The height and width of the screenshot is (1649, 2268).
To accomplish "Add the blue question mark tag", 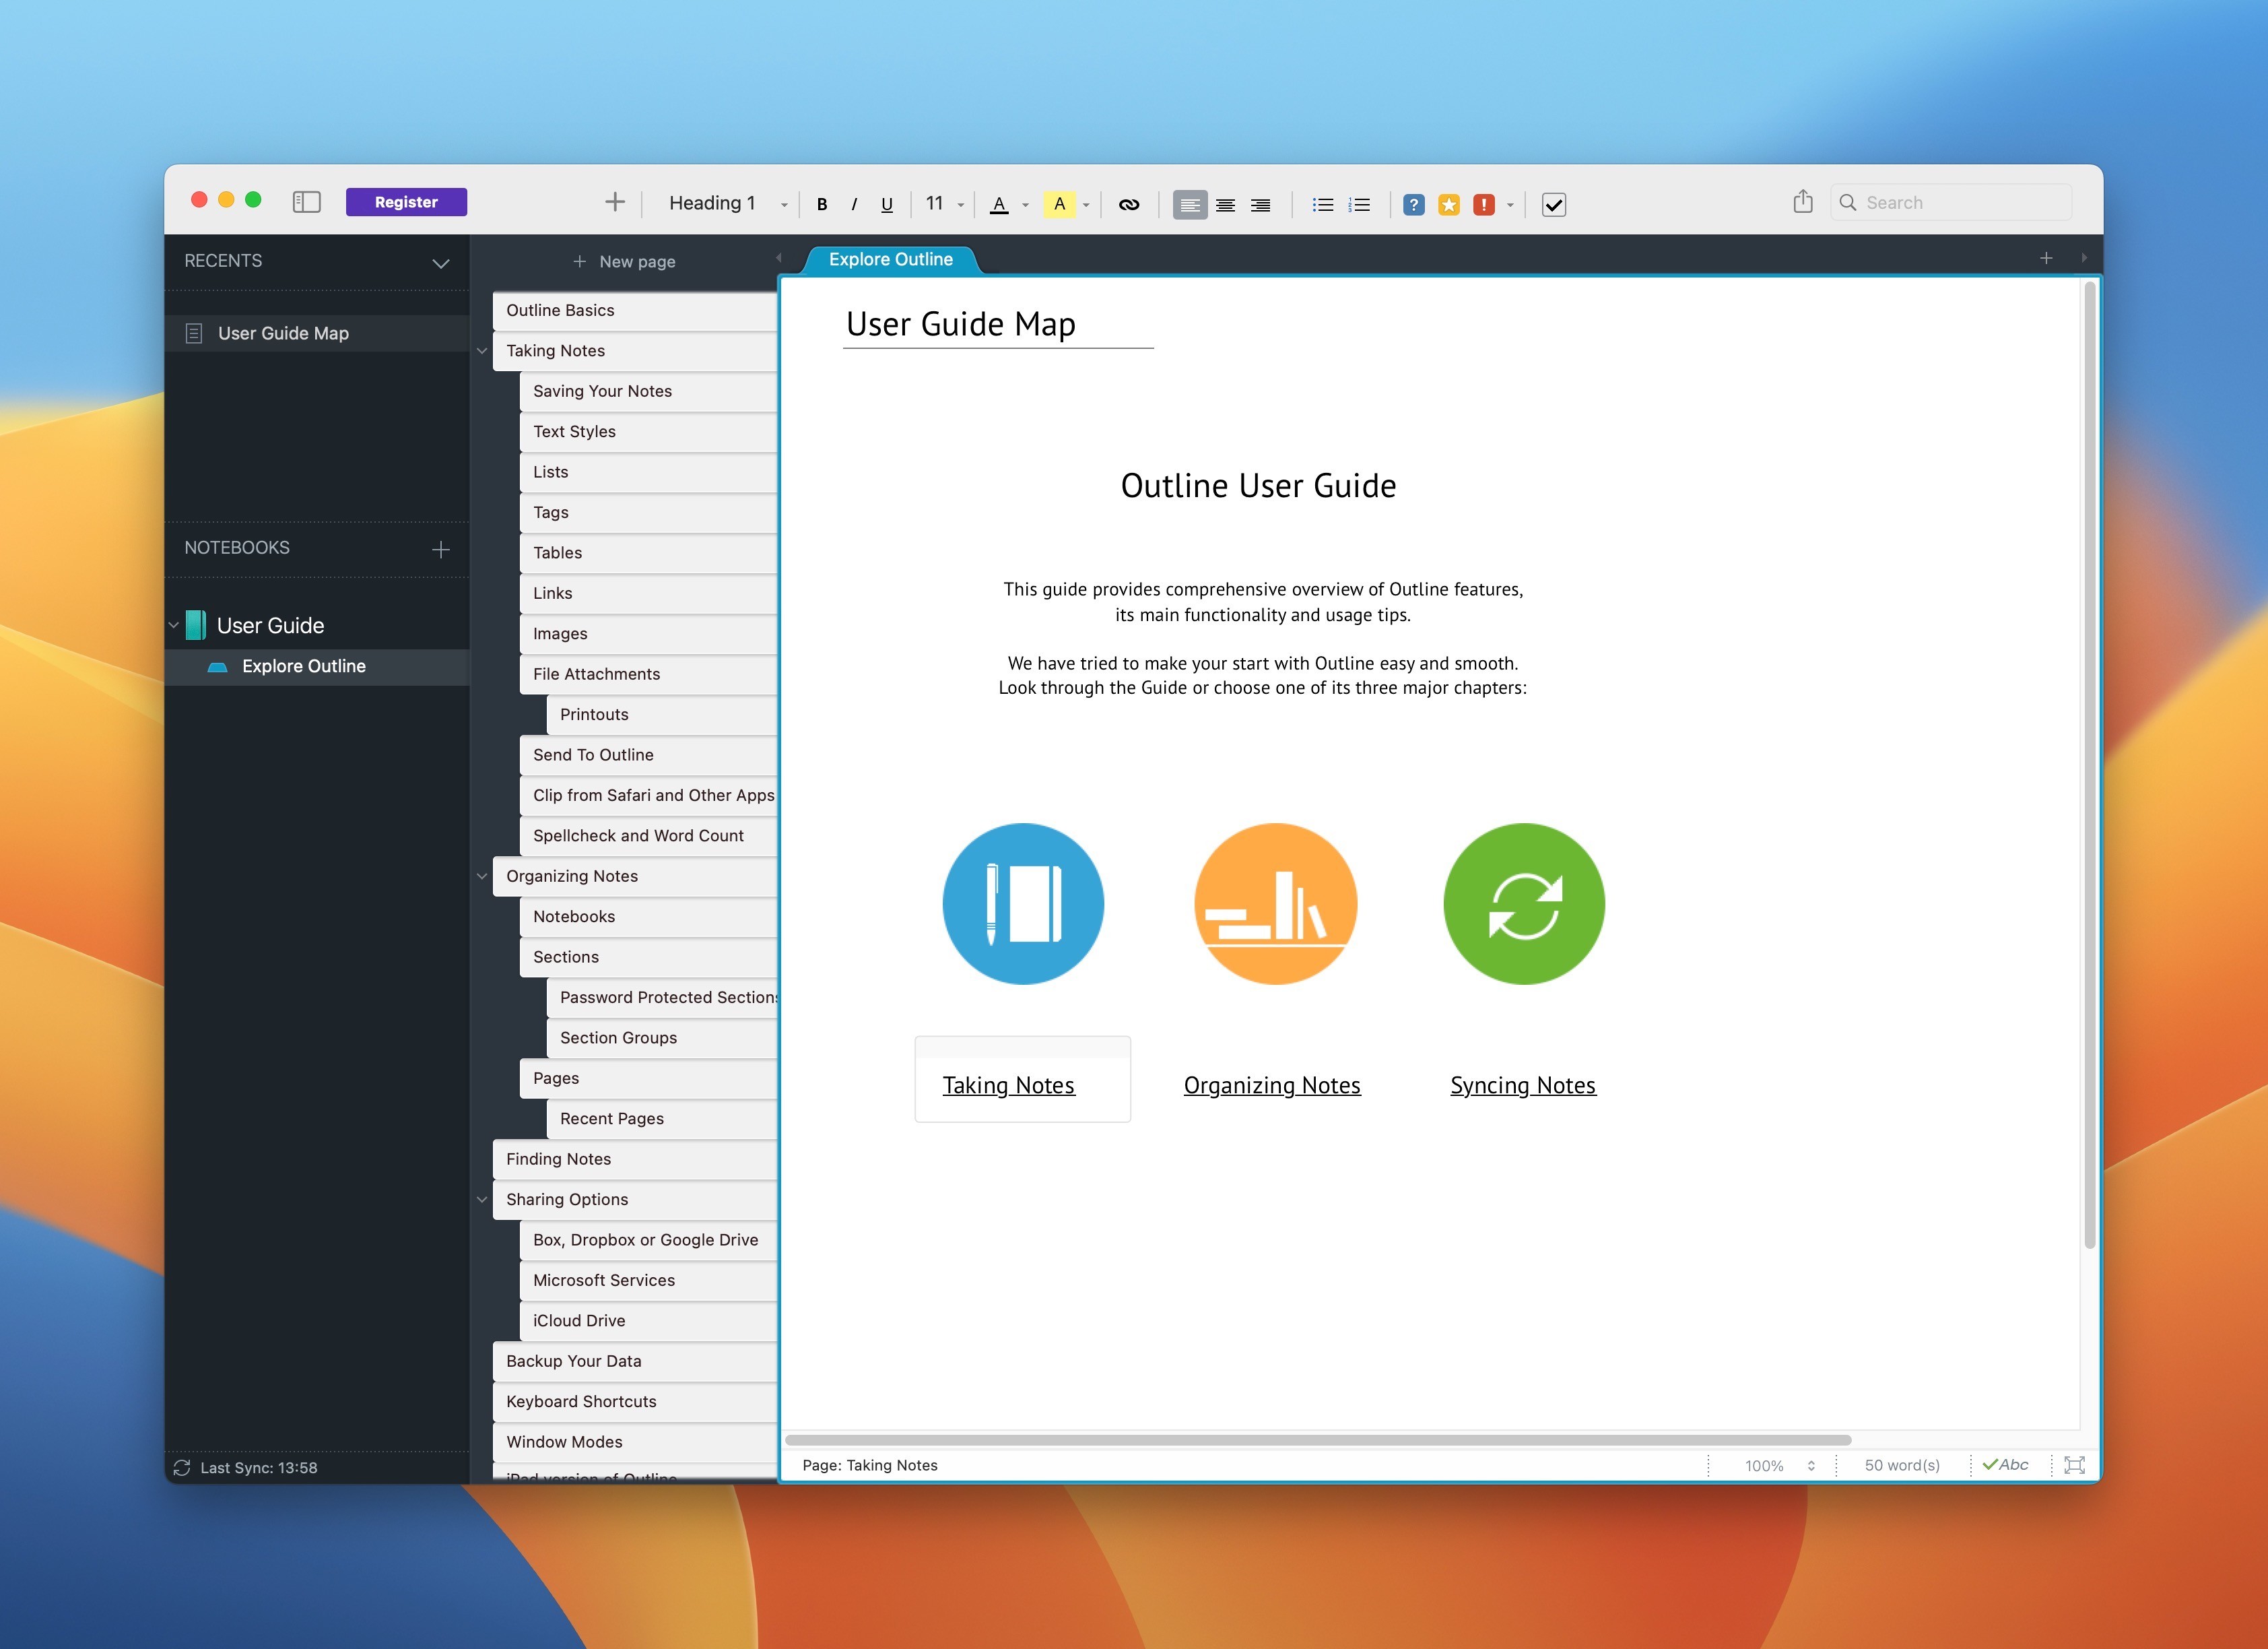I will click(x=1414, y=204).
